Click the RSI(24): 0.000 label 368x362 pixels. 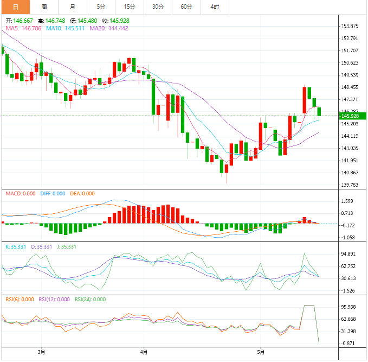90,300
